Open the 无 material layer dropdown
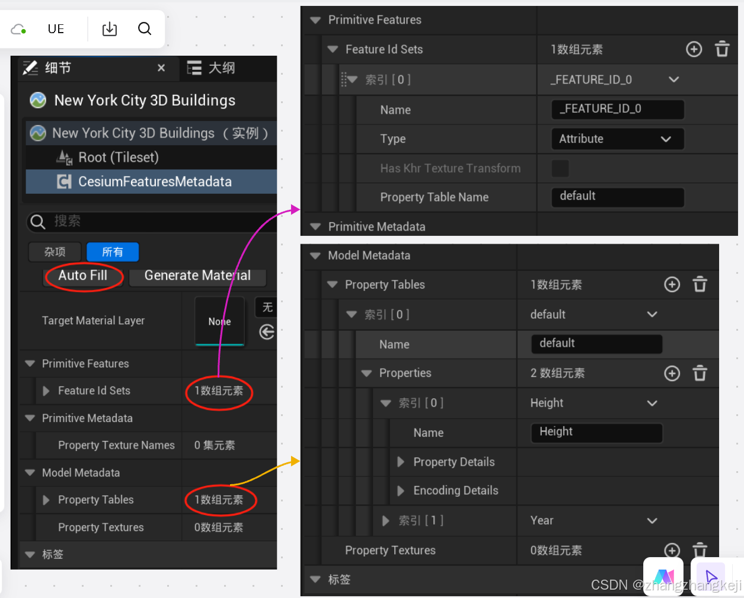744x598 pixels. tap(266, 307)
